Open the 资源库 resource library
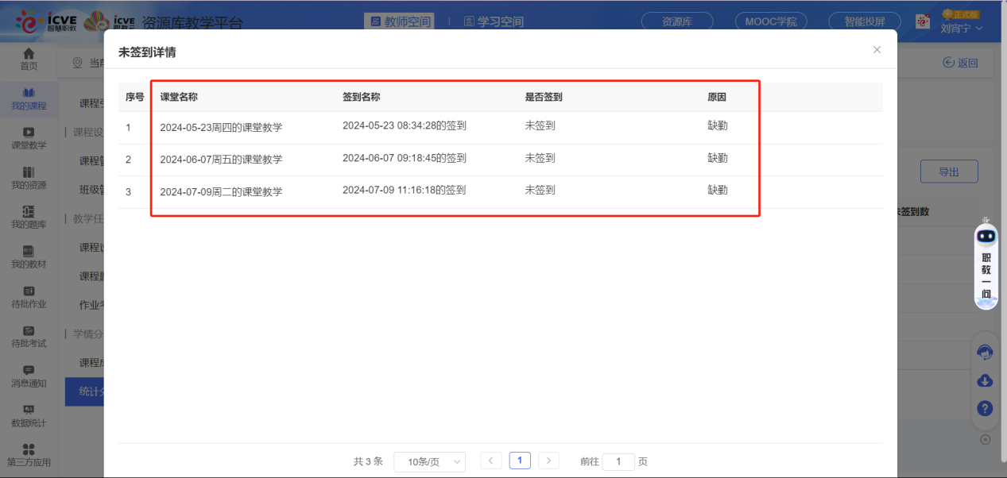 tap(676, 21)
